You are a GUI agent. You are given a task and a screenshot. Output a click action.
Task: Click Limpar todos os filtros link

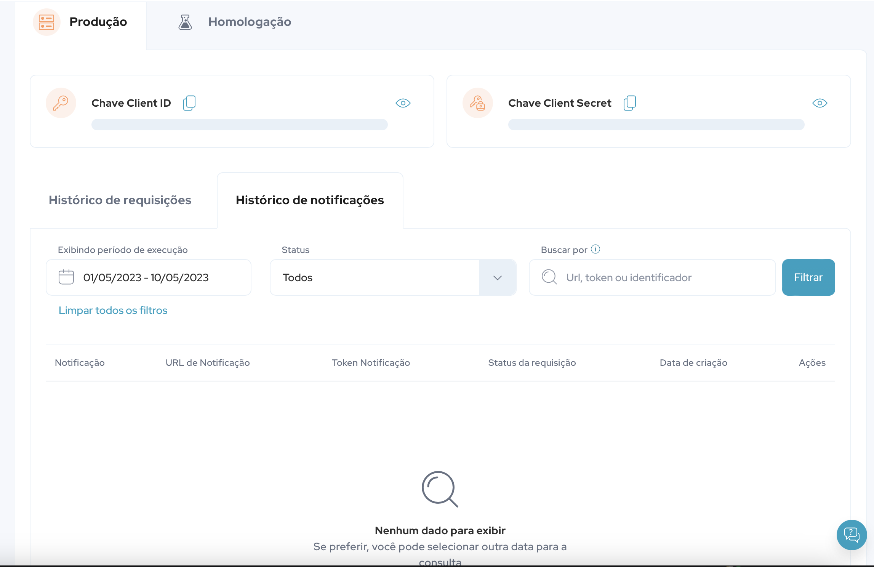pos(113,311)
